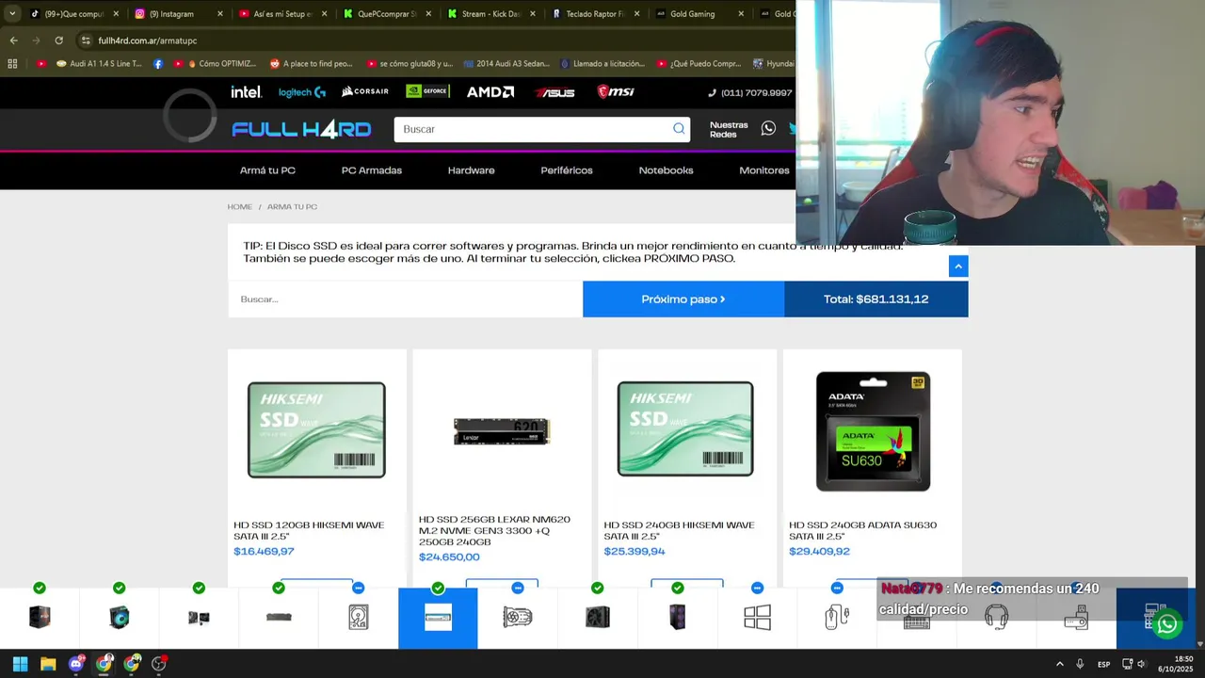Switch to the QuePCcomprar tab

pyautogui.click(x=387, y=14)
